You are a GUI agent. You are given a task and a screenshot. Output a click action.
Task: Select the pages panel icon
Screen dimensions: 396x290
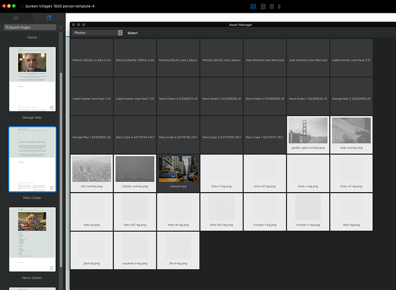(x=49, y=18)
